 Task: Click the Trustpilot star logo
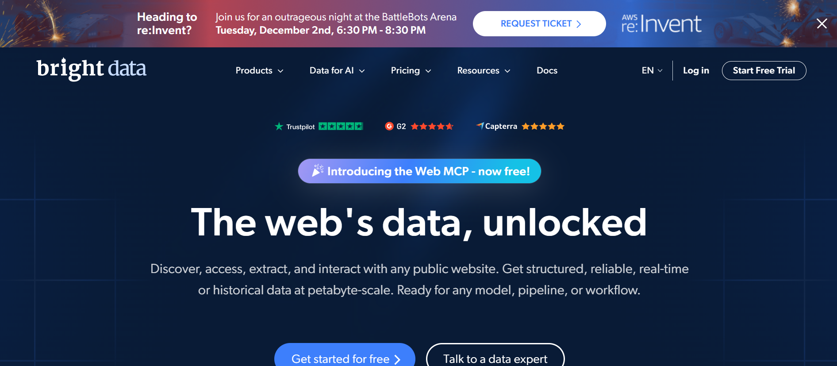279,127
